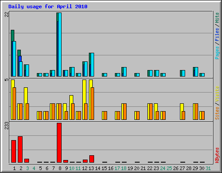The width and height of the screenshot is (222, 173).
Task: Click day label '1' on the x-axis
Action: coord(14,168)
